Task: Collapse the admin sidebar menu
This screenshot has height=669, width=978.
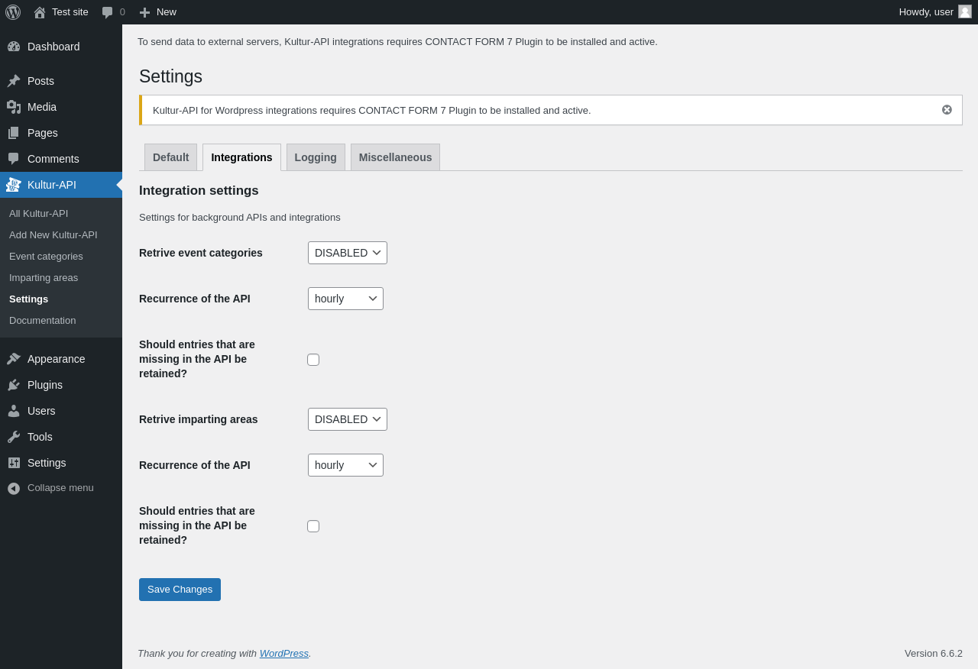Action: tap(50, 488)
